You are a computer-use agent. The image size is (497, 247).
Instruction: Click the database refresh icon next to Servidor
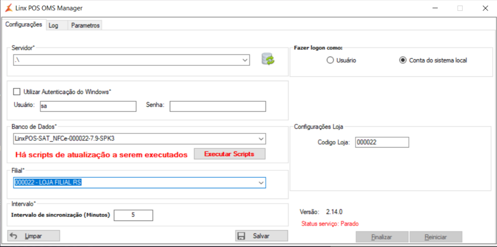pos(268,59)
